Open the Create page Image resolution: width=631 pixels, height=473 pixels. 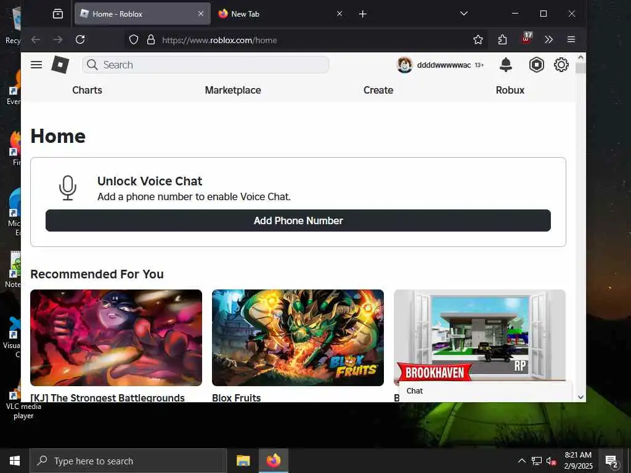tap(378, 90)
